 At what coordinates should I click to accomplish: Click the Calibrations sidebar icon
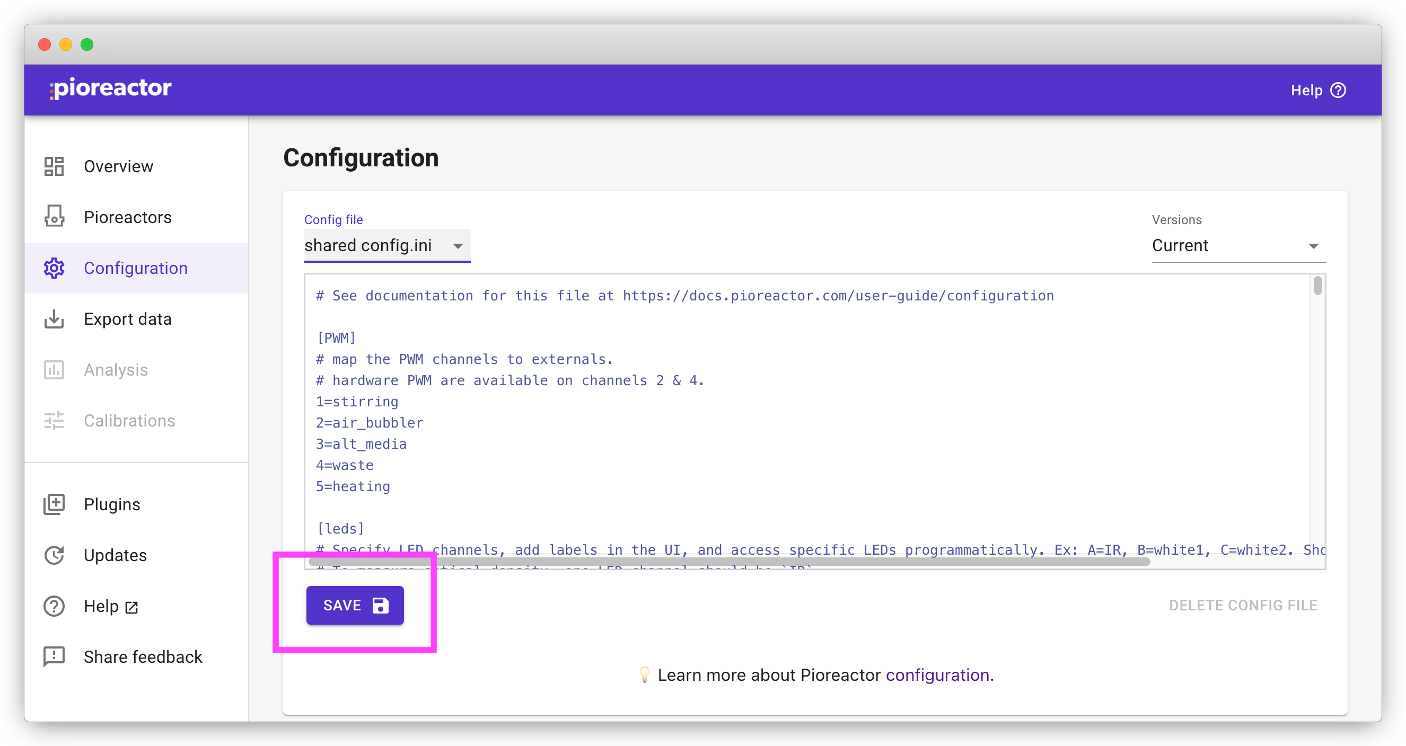(x=54, y=421)
